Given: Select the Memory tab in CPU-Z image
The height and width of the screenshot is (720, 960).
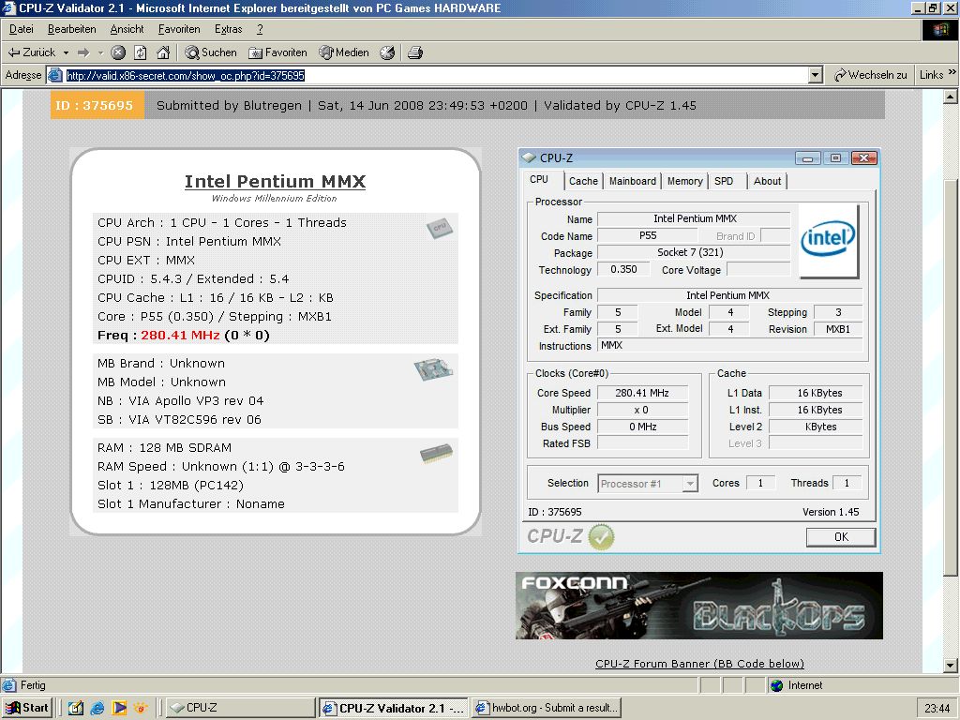Looking at the screenshot, I should tap(684, 181).
